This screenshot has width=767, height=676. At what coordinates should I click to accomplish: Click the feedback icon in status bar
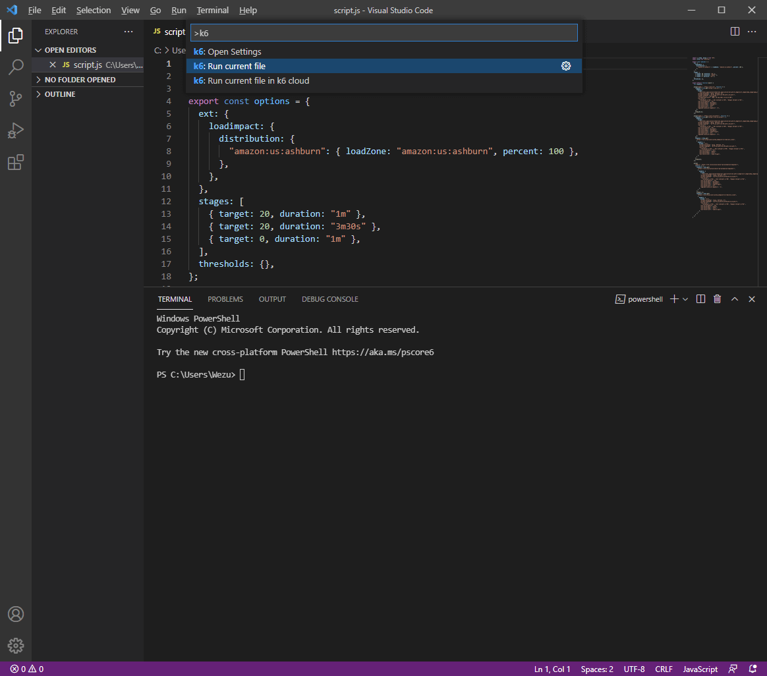pos(733,669)
